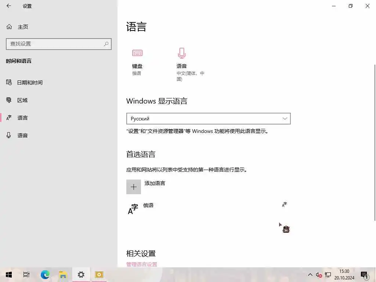Click the muted volume tray icon
Viewport: 376px width, 282px height.
(x=319, y=275)
